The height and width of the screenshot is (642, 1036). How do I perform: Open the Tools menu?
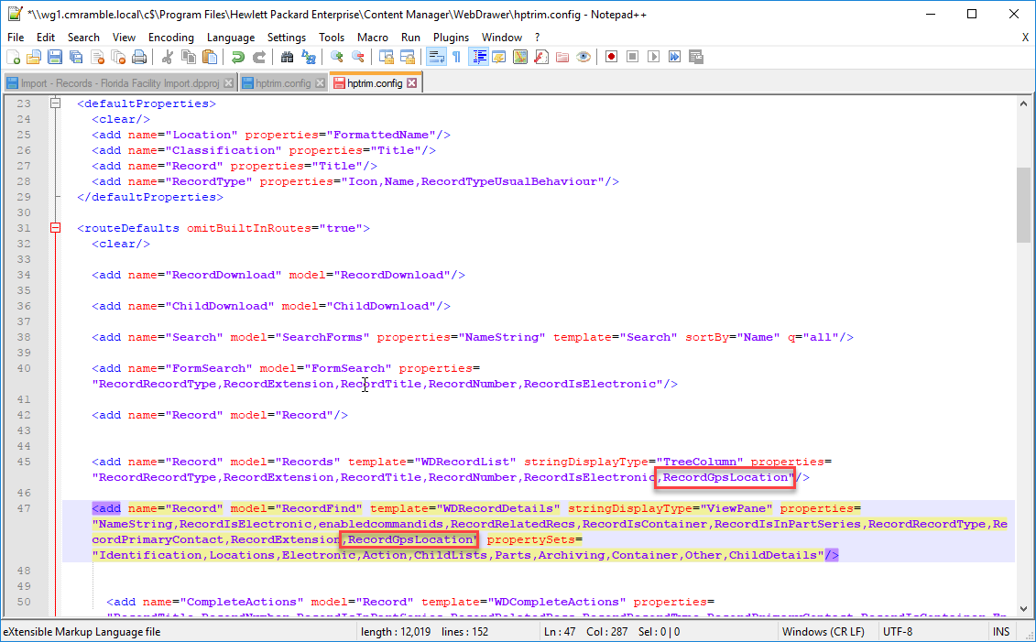(331, 38)
